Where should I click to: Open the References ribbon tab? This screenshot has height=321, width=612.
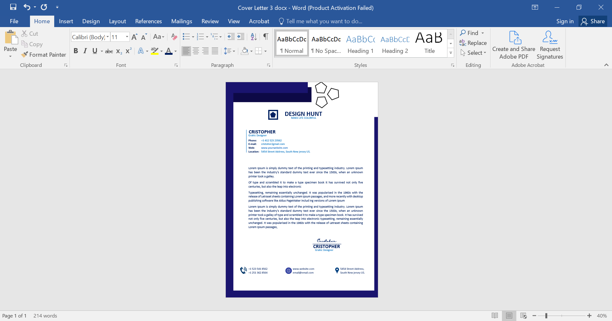coord(148,21)
